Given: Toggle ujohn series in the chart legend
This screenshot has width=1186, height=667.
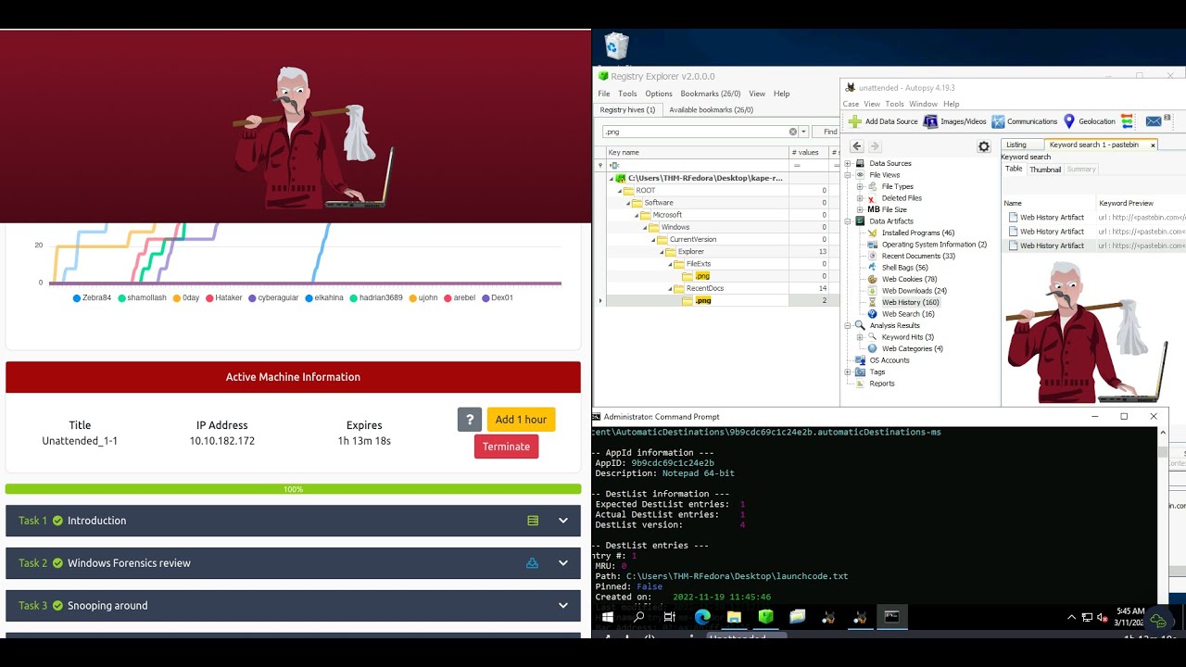Looking at the screenshot, I should click(423, 298).
